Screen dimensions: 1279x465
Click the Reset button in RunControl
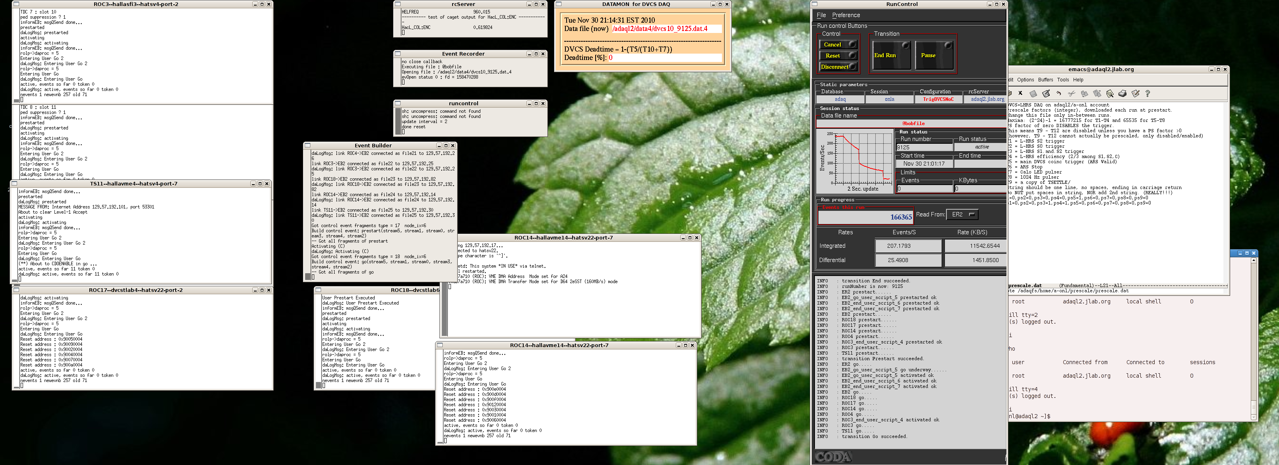(x=838, y=56)
